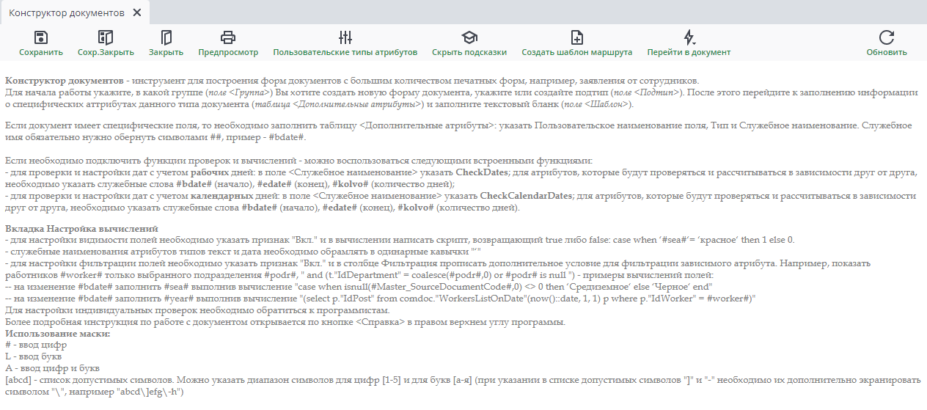Click the Сохранить floppy disk icon
The width and height of the screenshot is (927, 410).
pyautogui.click(x=41, y=37)
